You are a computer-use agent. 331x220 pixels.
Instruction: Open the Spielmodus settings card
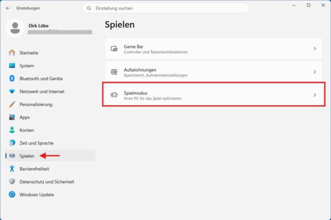pyautogui.click(x=213, y=95)
